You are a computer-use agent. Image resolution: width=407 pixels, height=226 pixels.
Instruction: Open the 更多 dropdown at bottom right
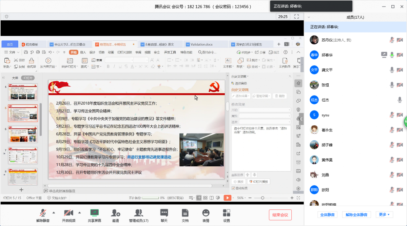[384, 214]
